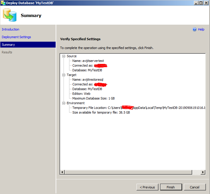Click the database deploy wizard icon

click(x=10, y=15)
